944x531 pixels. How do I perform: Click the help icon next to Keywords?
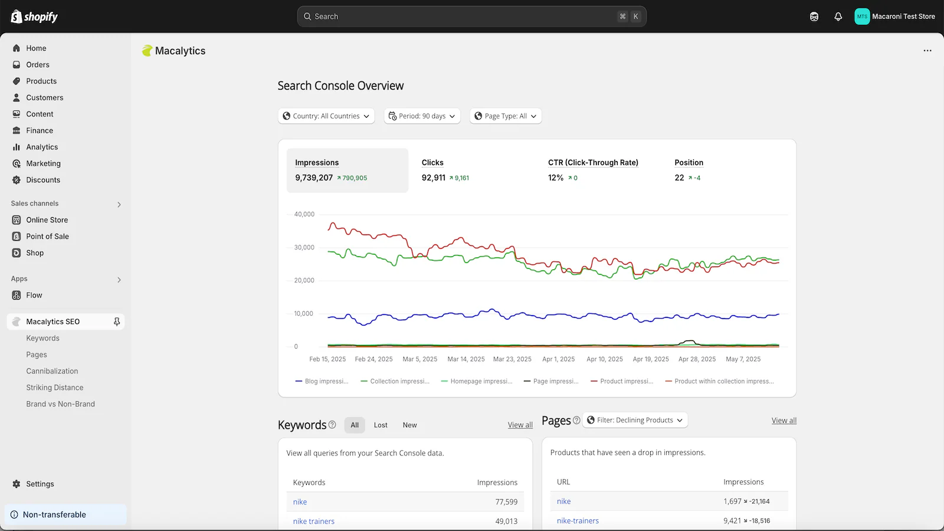pyautogui.click(x=332, y=425)
